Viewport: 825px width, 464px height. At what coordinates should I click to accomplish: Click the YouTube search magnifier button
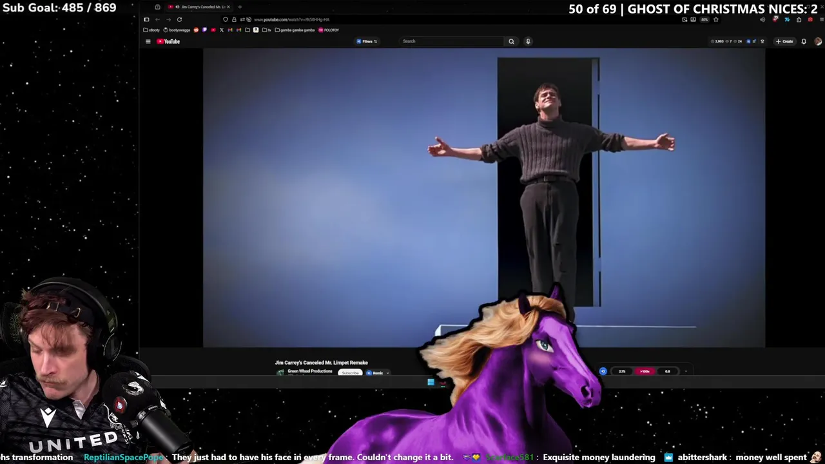tap(511, 41)
